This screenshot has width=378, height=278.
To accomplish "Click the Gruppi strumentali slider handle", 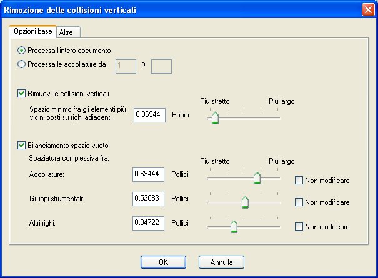I will coord(245,201).
